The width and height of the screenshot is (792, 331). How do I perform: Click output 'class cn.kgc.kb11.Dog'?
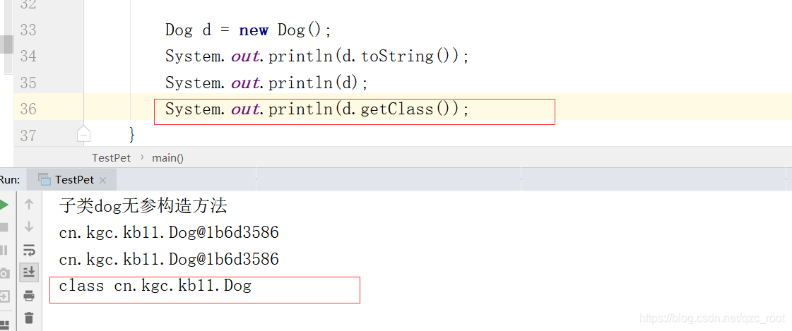pos(155,286)
